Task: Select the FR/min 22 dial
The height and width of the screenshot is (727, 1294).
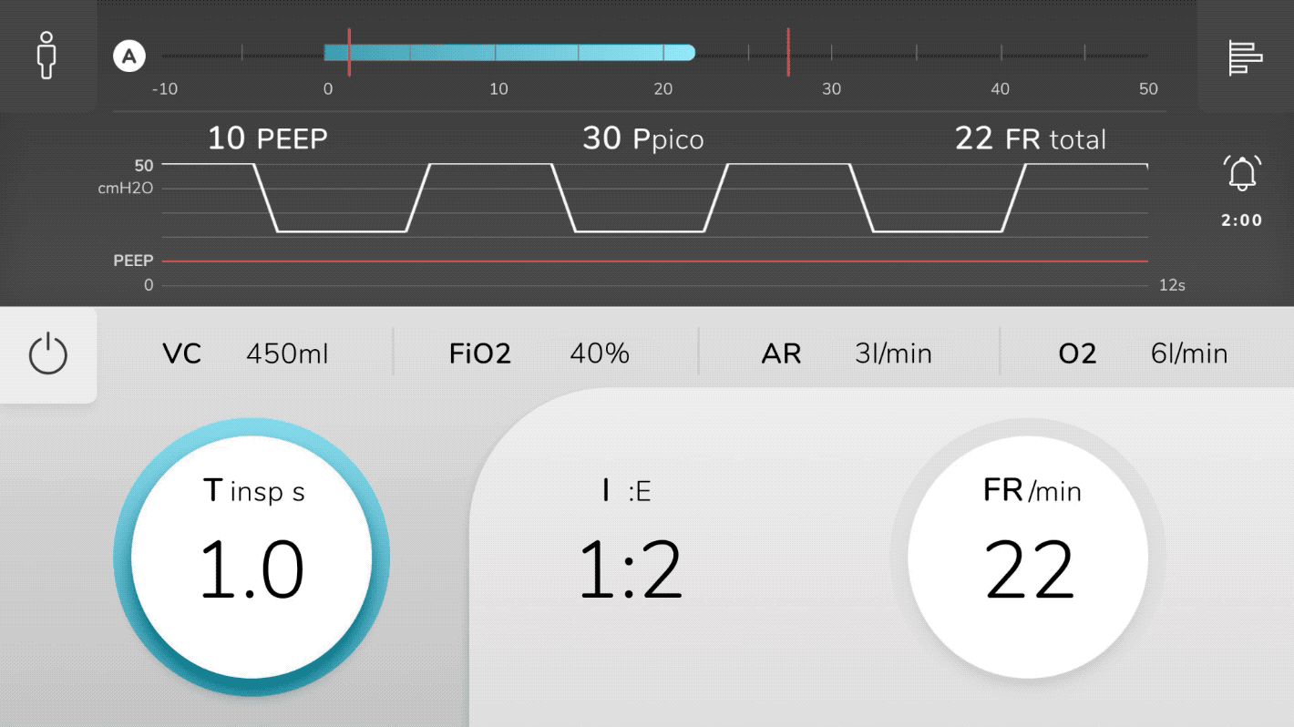Action: [x=1030, y=557]
